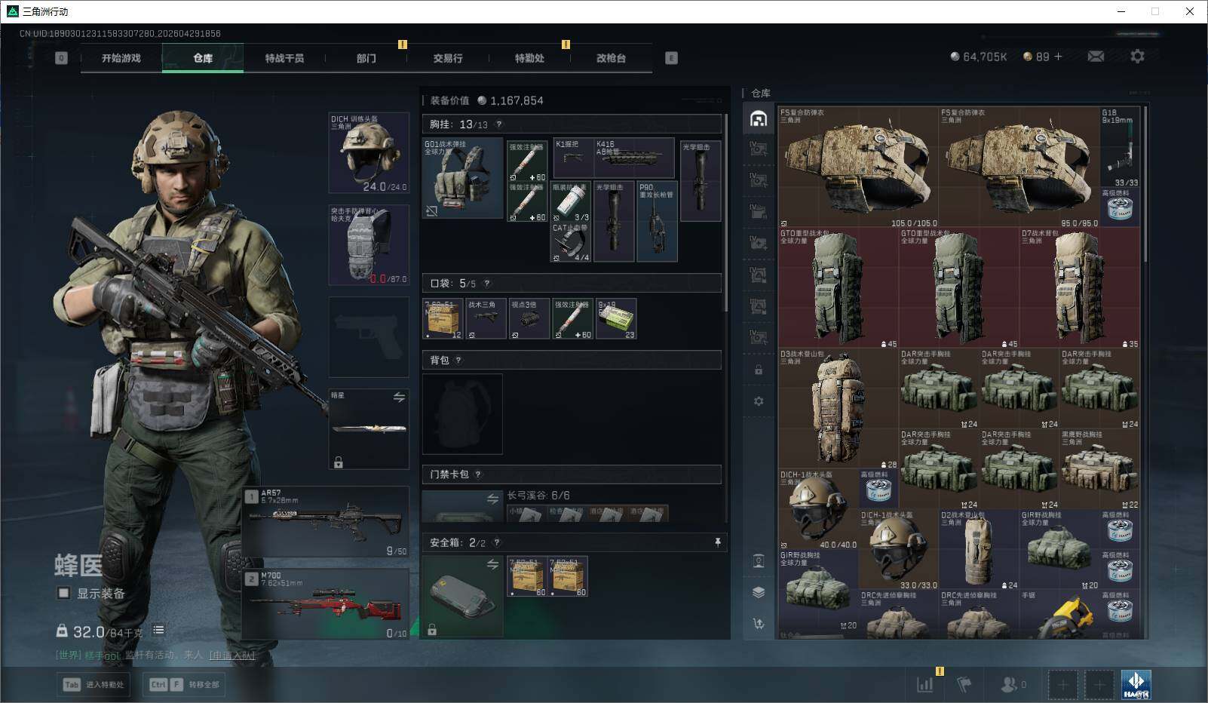This screenshot has height=703, width=1208.
Task: Click the sidebar icon just above the stack layers icon
Action: pyautogui.click(x=759, y=560)
